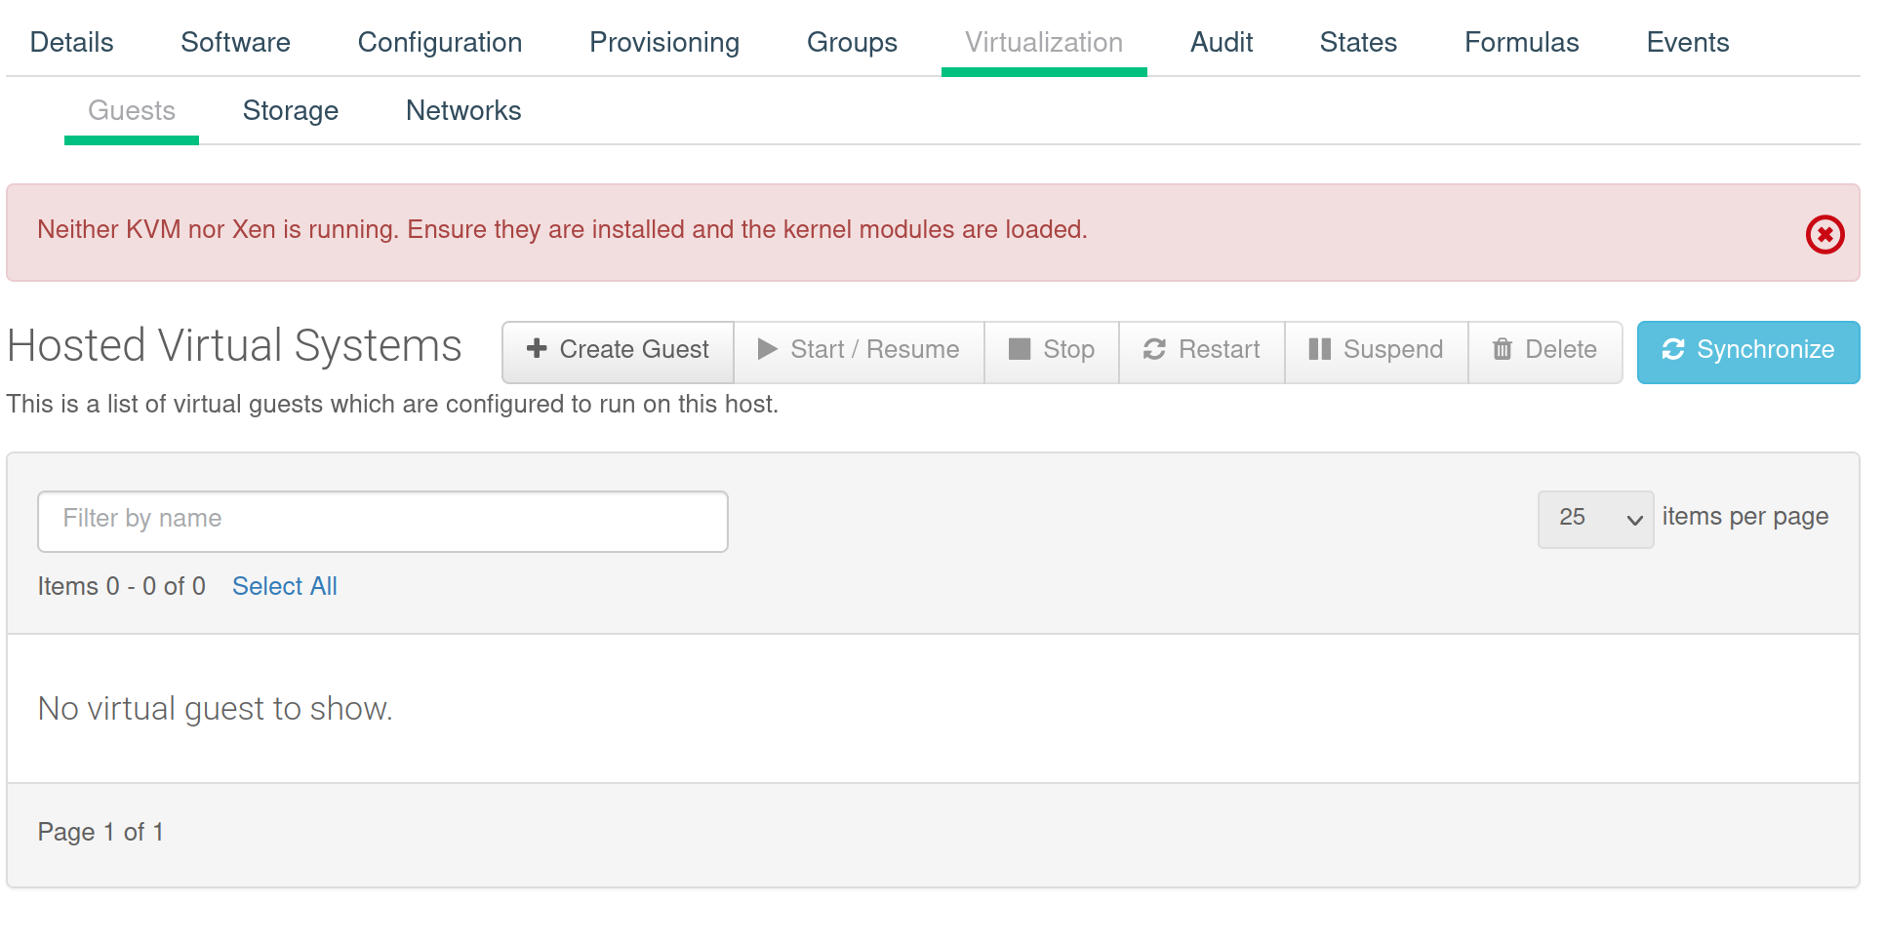The image size is (1884, 941).
Task: Select all virtual guest items
Action: (284, 586)
